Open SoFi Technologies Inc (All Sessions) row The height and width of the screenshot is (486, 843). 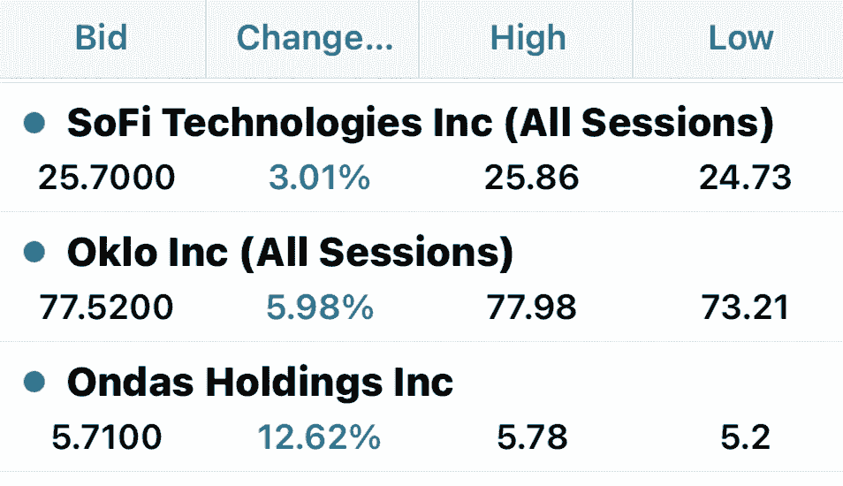[421, 148]
